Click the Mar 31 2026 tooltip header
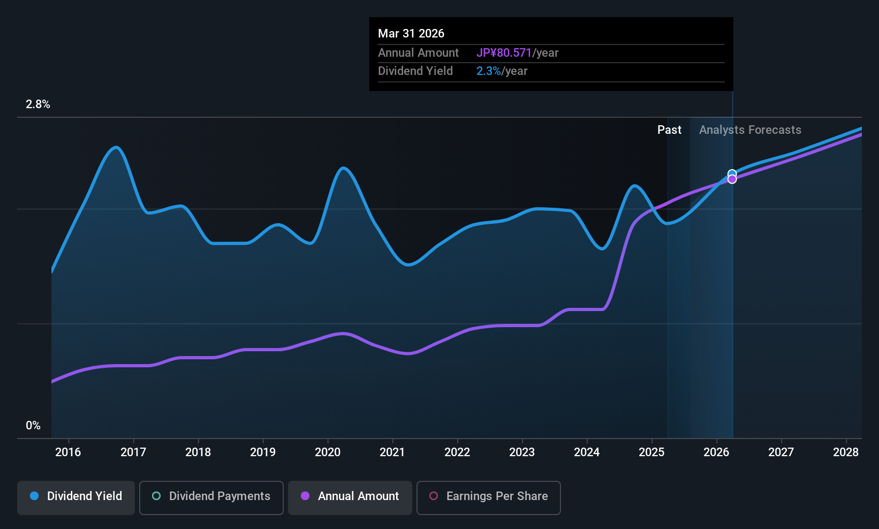The image size is (879, 529). (x=411, y=34)
